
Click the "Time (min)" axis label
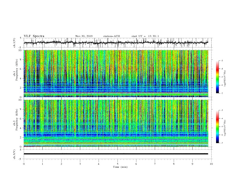click(120, 167)
